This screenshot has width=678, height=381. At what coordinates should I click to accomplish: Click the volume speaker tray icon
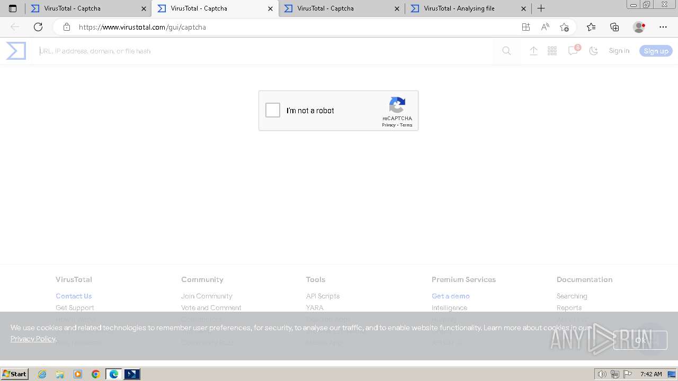click(x=602, y=374)
